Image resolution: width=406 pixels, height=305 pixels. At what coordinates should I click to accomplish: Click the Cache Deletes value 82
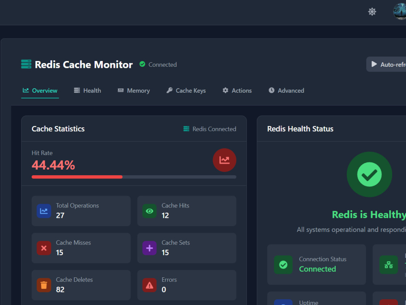coord(60,290)
